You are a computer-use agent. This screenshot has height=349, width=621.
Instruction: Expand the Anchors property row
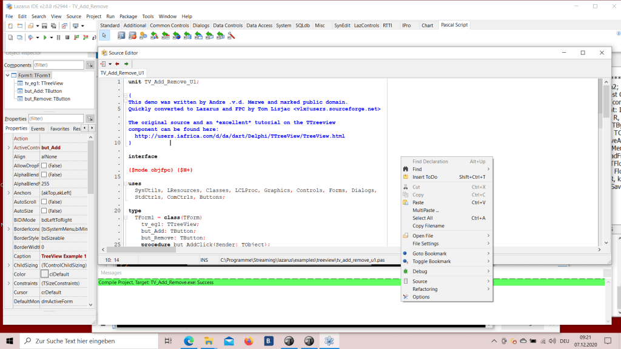tap(8, 193)
